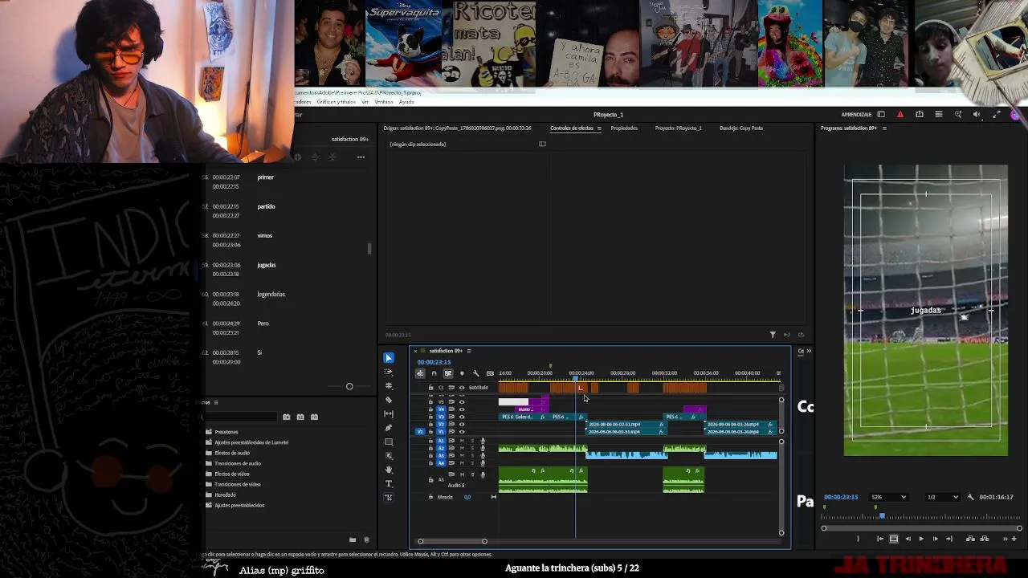Screen dimensions: 1028x578
Task: Click the filter funnel icon in Effect Controls
Action: click(x=773, y=335)
